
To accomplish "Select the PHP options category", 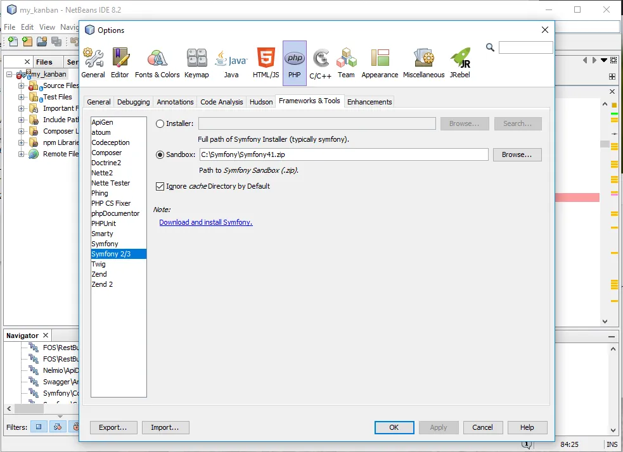I will click(x=295, y=63).
